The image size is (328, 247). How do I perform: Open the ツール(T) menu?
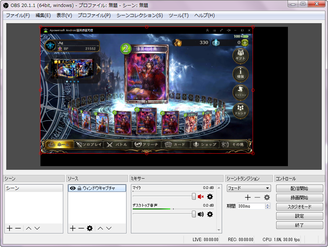coord(178,15)
